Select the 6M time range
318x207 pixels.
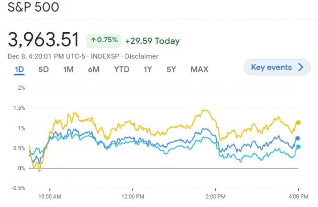93,70
